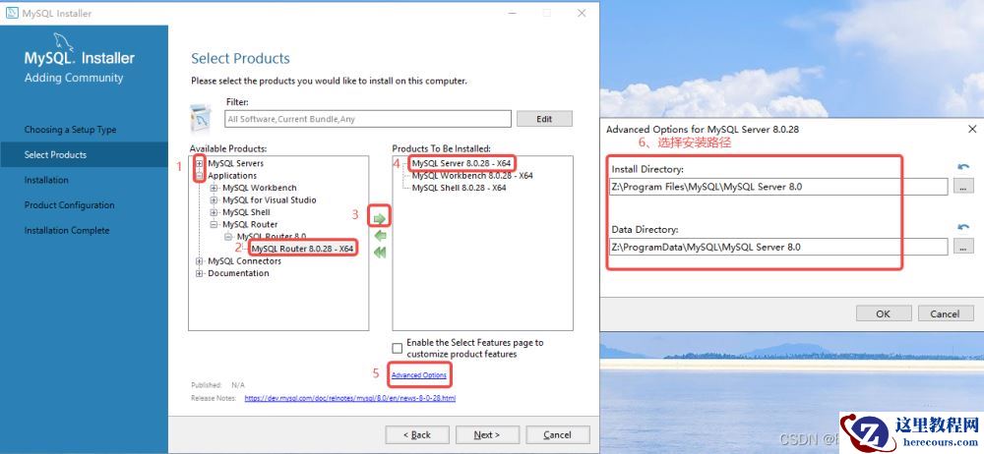Click the Install Directory path field

coord(778,187)
